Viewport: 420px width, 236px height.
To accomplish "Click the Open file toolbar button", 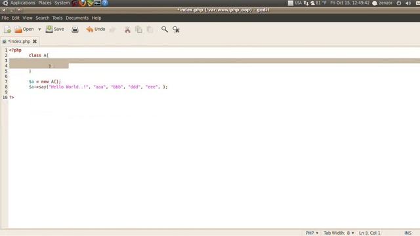I will (24, 29).
